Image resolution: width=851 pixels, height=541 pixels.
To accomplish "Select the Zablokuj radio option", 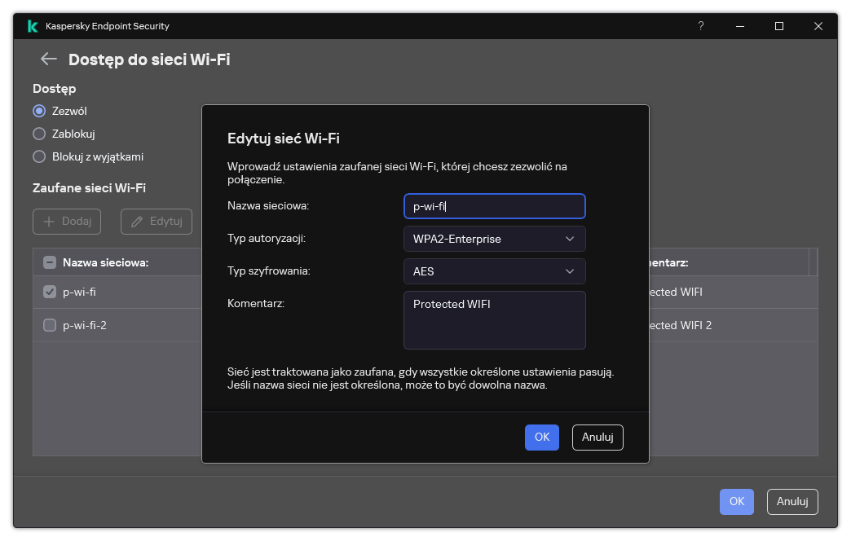I will 39,134.
